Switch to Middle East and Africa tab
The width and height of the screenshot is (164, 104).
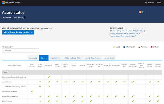pos(72,58)
